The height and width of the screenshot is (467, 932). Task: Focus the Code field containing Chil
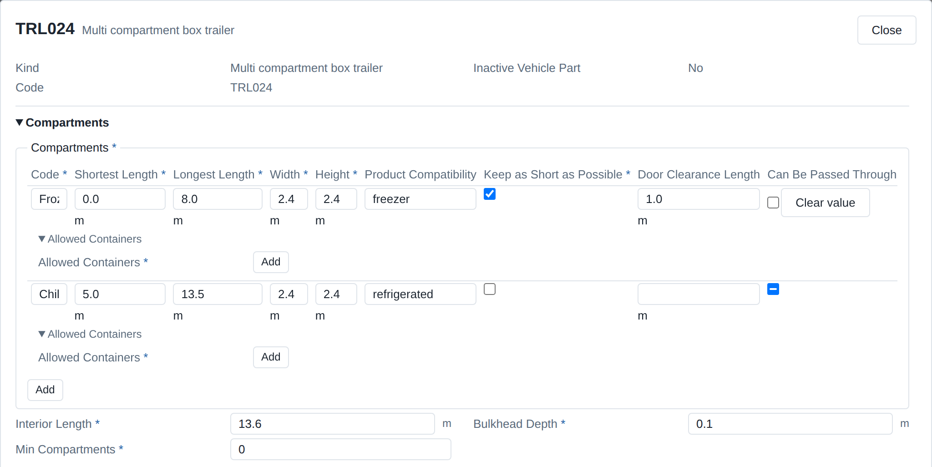coord(49,294)
